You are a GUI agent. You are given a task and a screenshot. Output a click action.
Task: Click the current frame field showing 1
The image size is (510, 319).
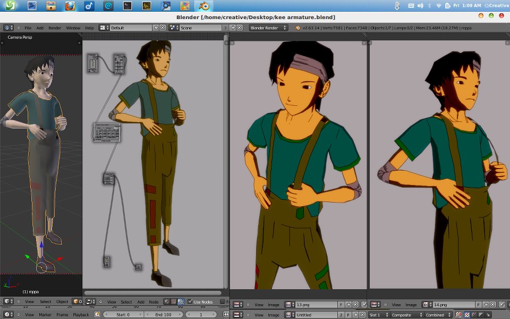point(201,315)
